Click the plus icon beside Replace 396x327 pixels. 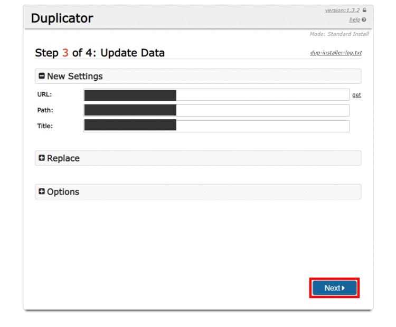42,158
